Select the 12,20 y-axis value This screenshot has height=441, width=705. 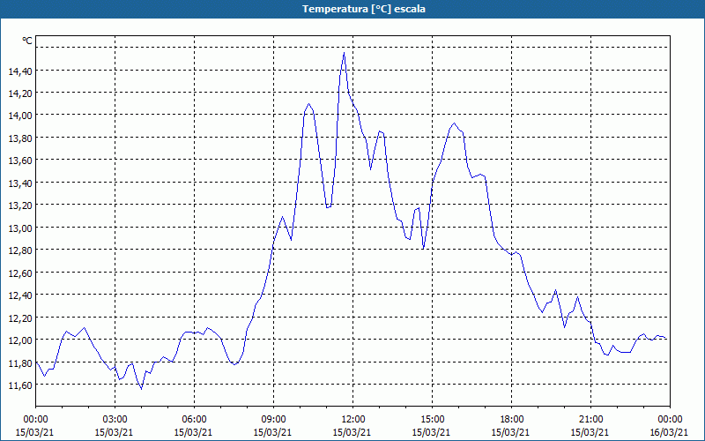(x=20, y=318)
